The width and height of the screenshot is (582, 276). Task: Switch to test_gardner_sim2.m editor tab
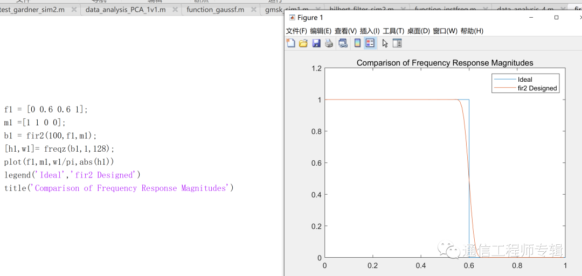point(33,10)
